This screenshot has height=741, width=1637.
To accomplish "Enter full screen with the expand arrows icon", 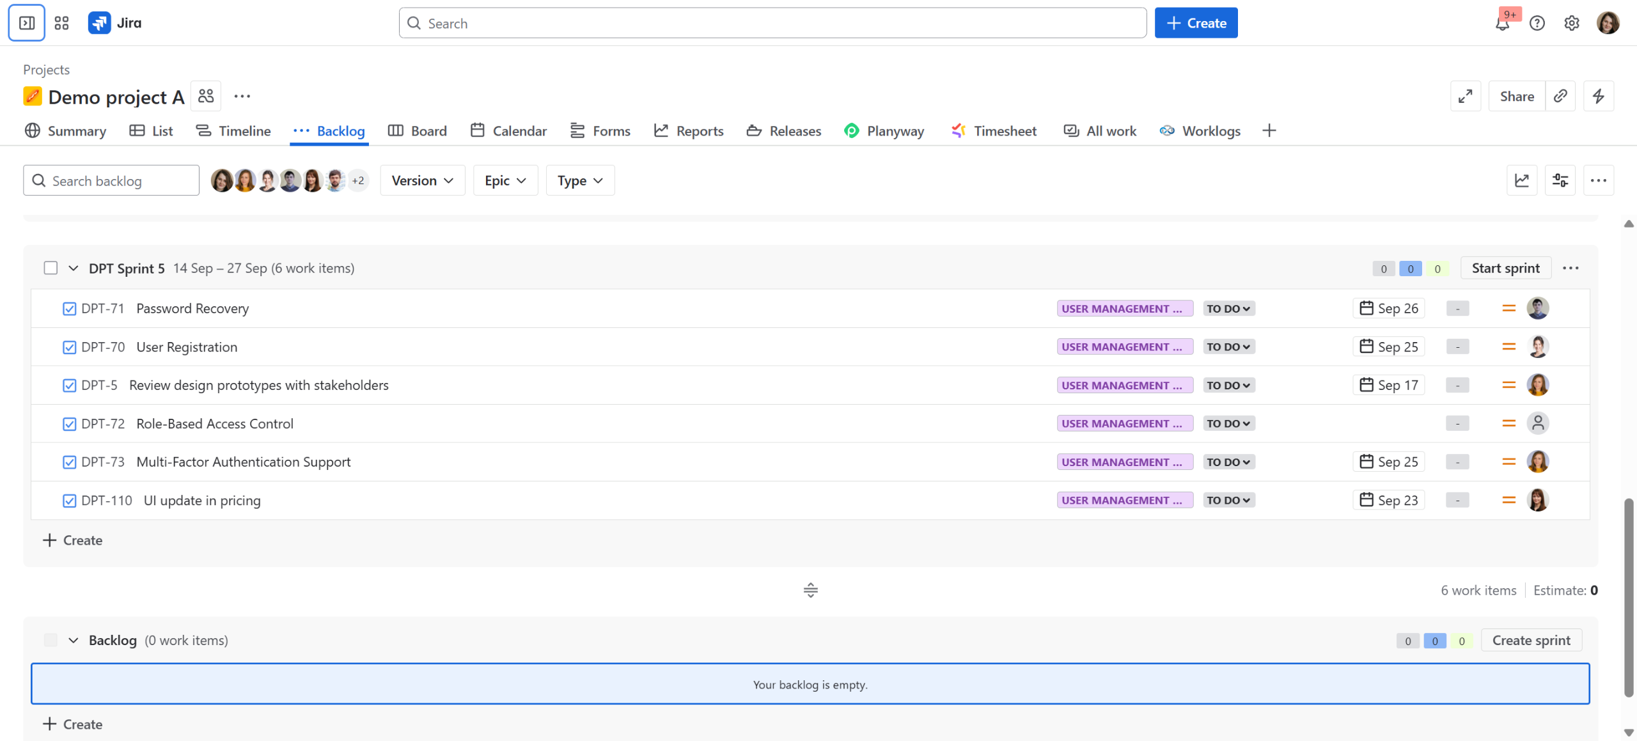I will tap(1465, 96).
